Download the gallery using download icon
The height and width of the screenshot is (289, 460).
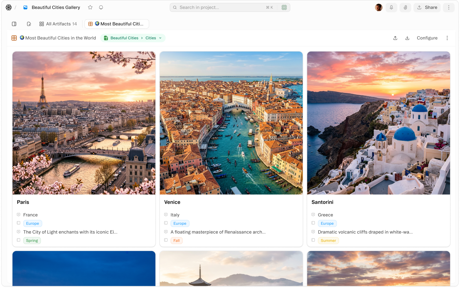[x=407, y=38]
